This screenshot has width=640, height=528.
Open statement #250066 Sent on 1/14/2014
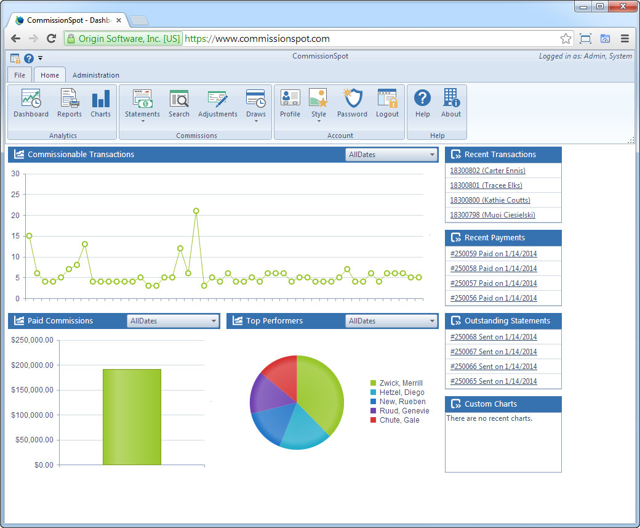[x=494, y=366]
